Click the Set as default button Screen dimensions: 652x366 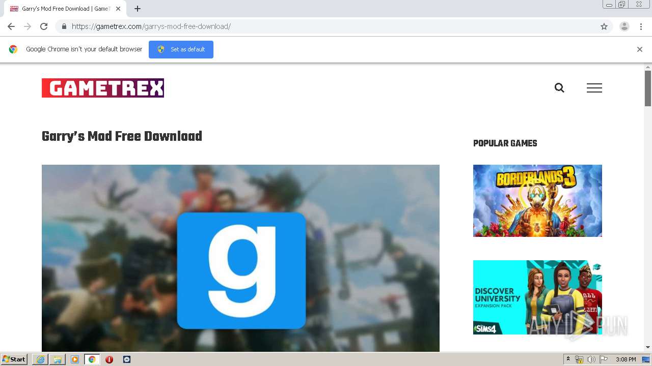(x=181, y=49)
